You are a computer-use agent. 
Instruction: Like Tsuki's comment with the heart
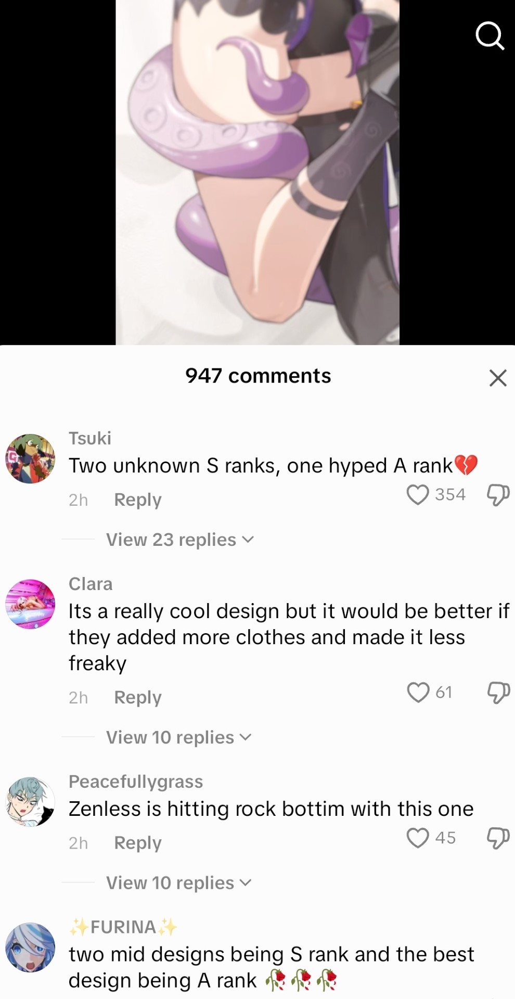[x=418, y=495]
